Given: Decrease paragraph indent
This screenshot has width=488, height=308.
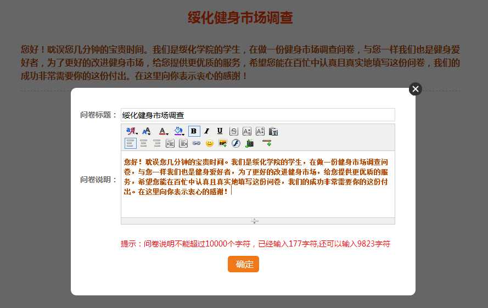Looking at the screenshot, I should [x=183, y=143].
